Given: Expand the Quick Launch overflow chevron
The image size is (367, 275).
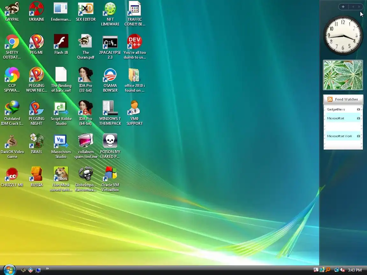Looking at the screenshot, I should [x=47, y=268].
